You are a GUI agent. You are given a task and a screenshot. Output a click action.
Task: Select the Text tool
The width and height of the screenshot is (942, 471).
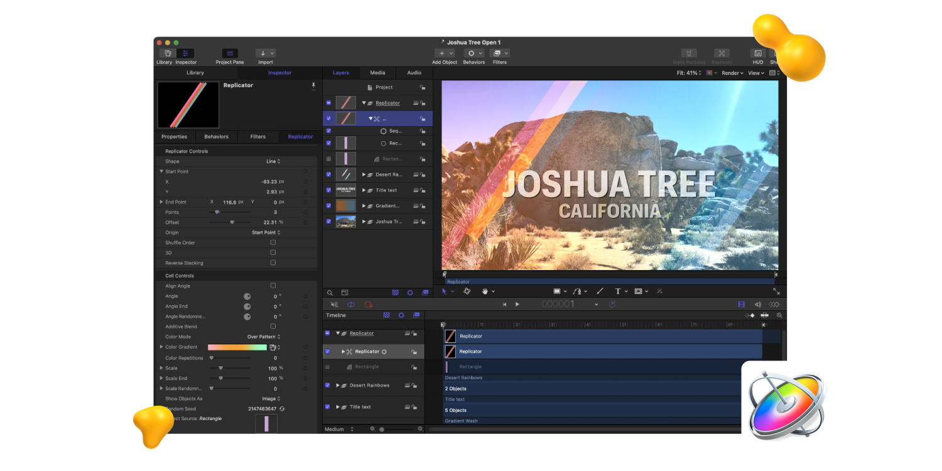click(617, 291)
